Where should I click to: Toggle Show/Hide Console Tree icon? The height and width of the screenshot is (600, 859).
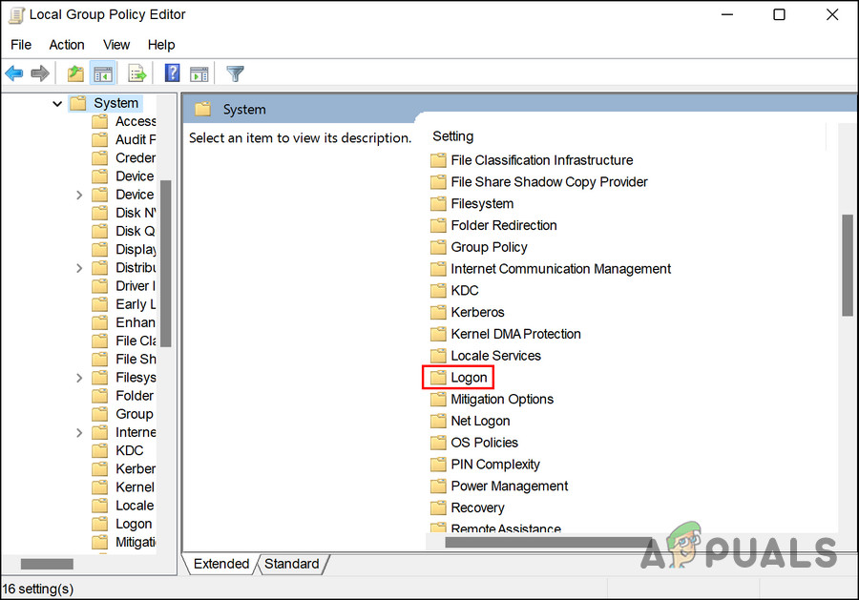click(103, 72)
